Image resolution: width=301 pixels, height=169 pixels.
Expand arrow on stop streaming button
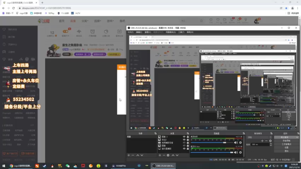click(x=297, y=137)
